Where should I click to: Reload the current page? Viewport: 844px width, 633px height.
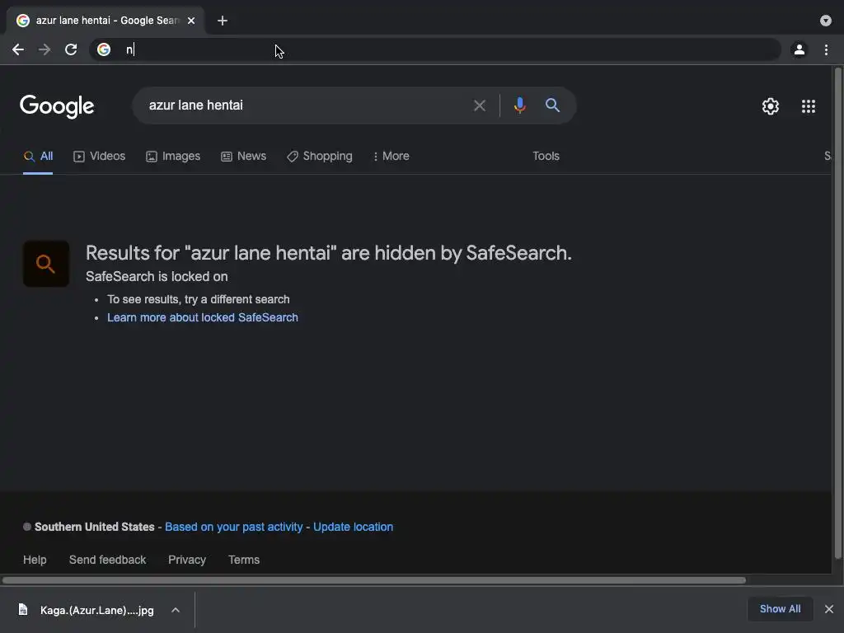(x=71, y=49)
